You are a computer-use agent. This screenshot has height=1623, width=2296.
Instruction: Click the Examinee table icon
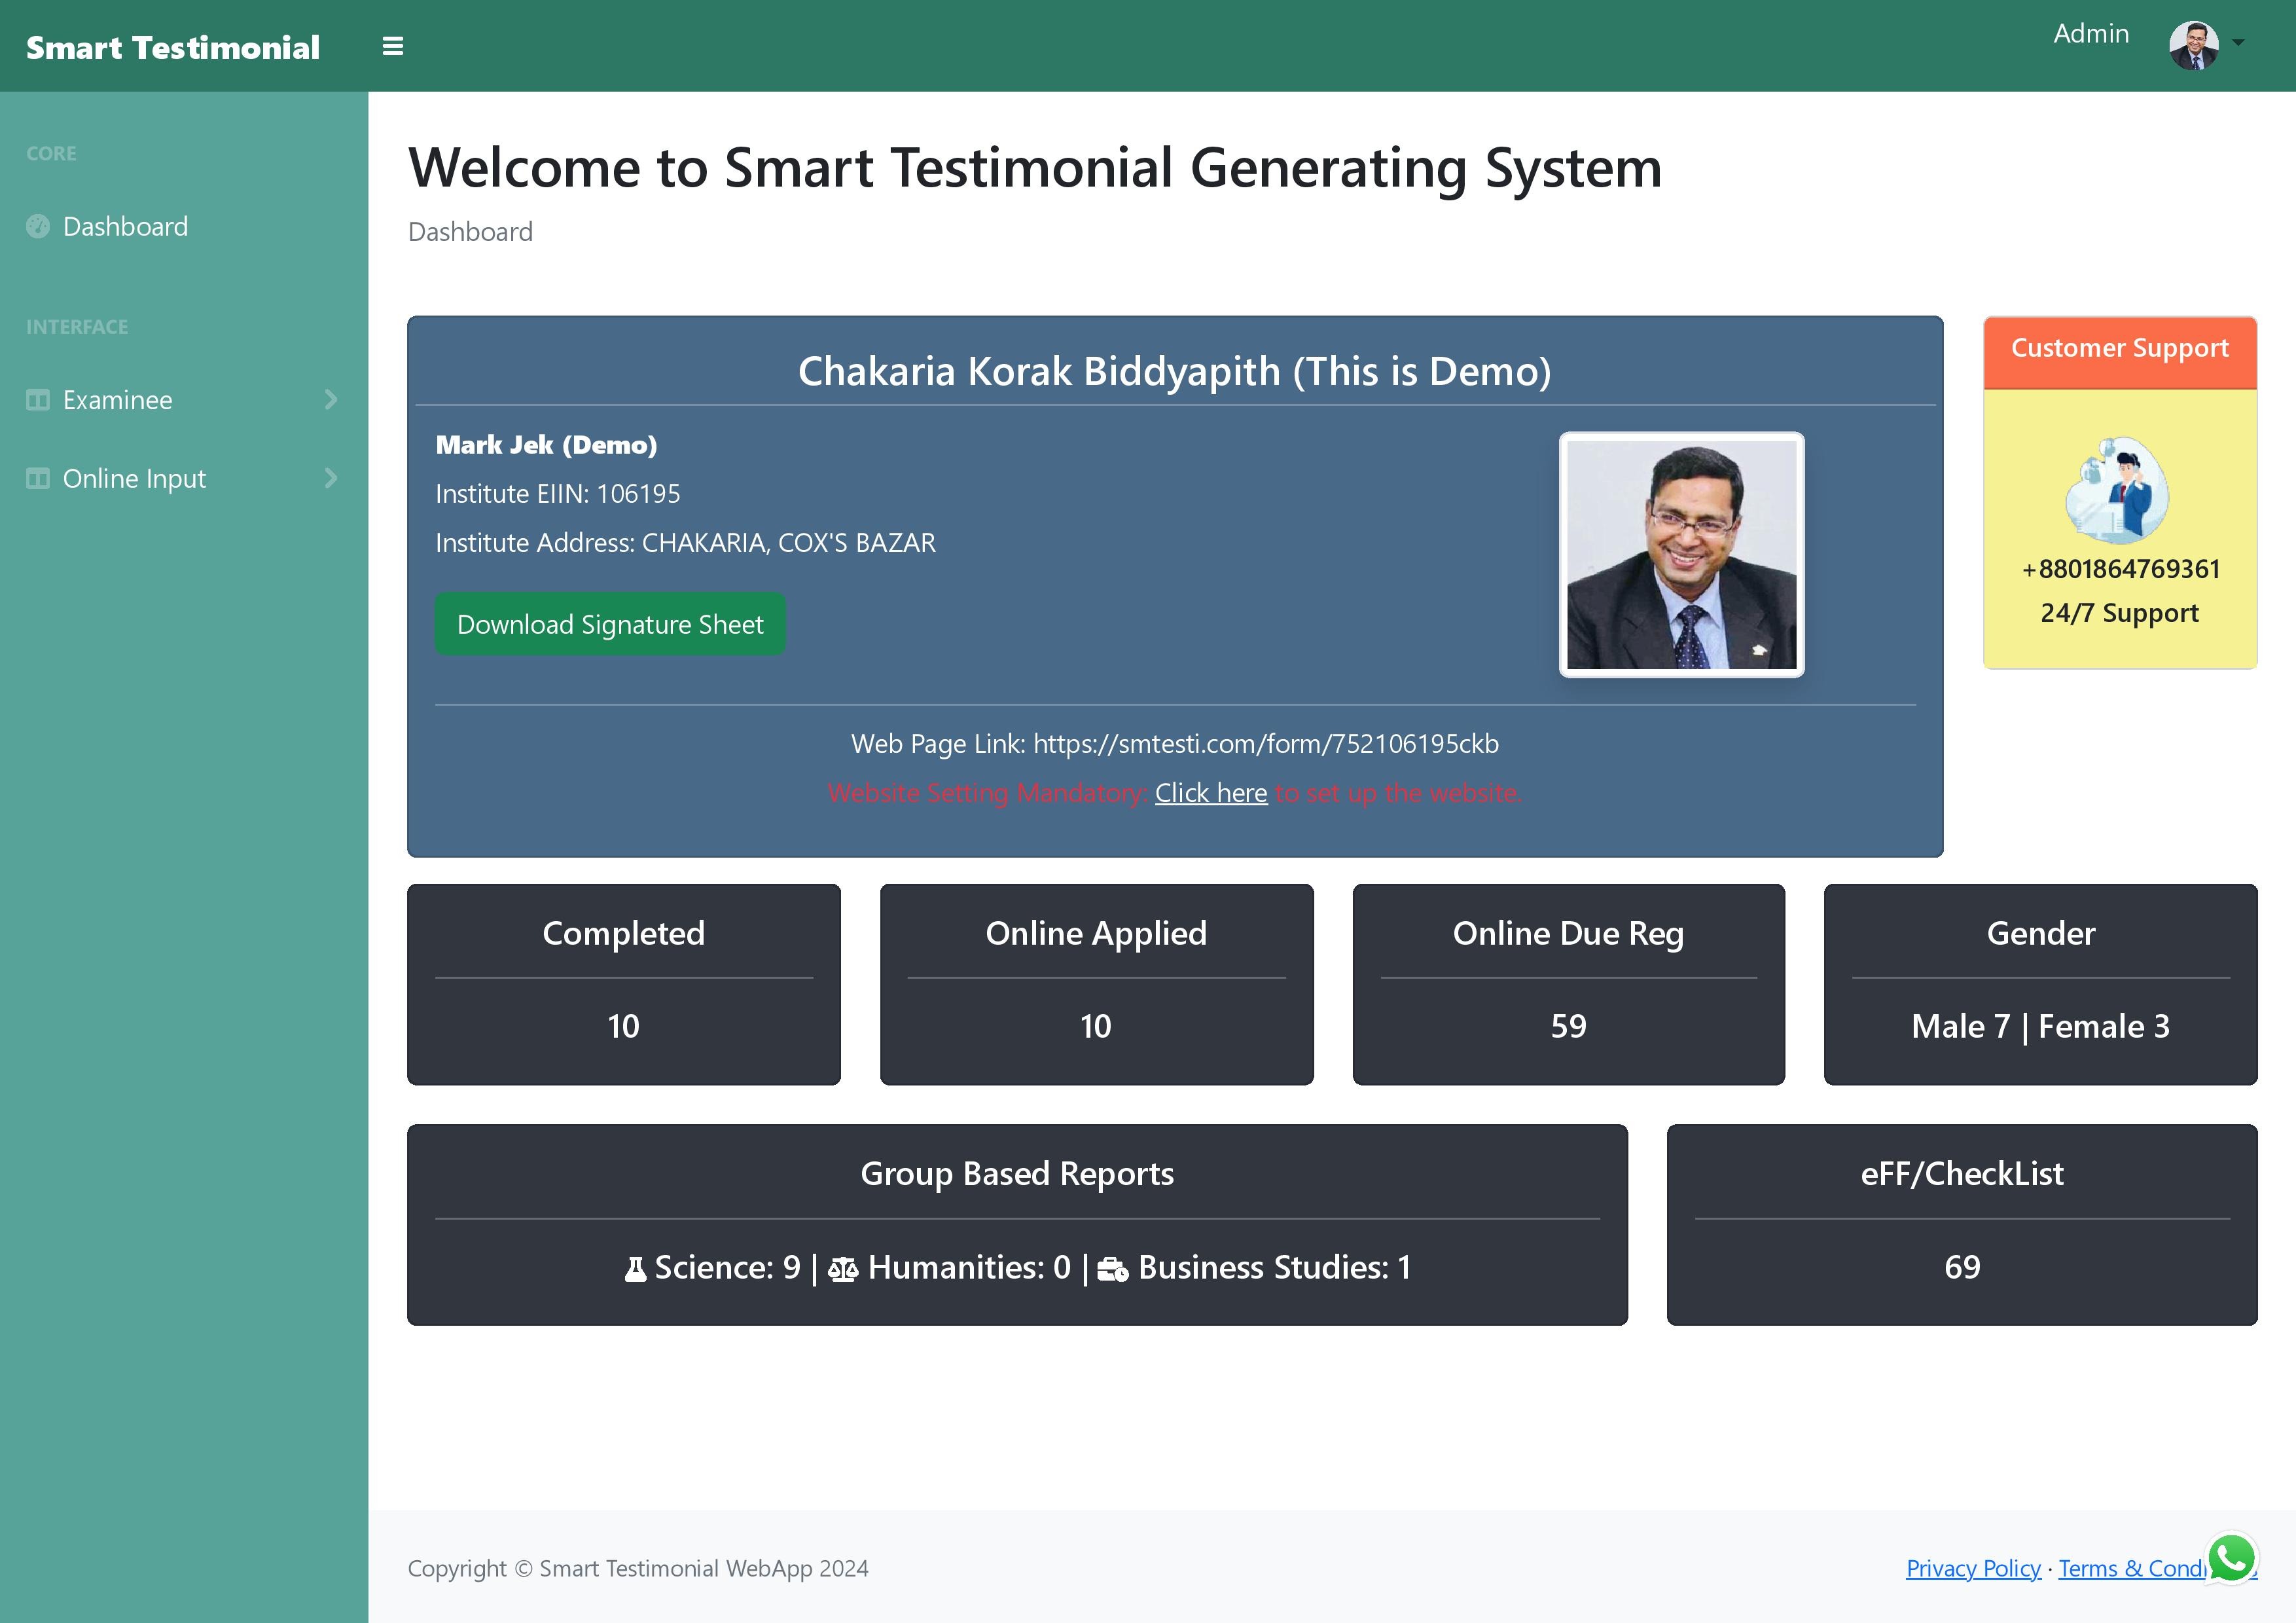[38, 400]
